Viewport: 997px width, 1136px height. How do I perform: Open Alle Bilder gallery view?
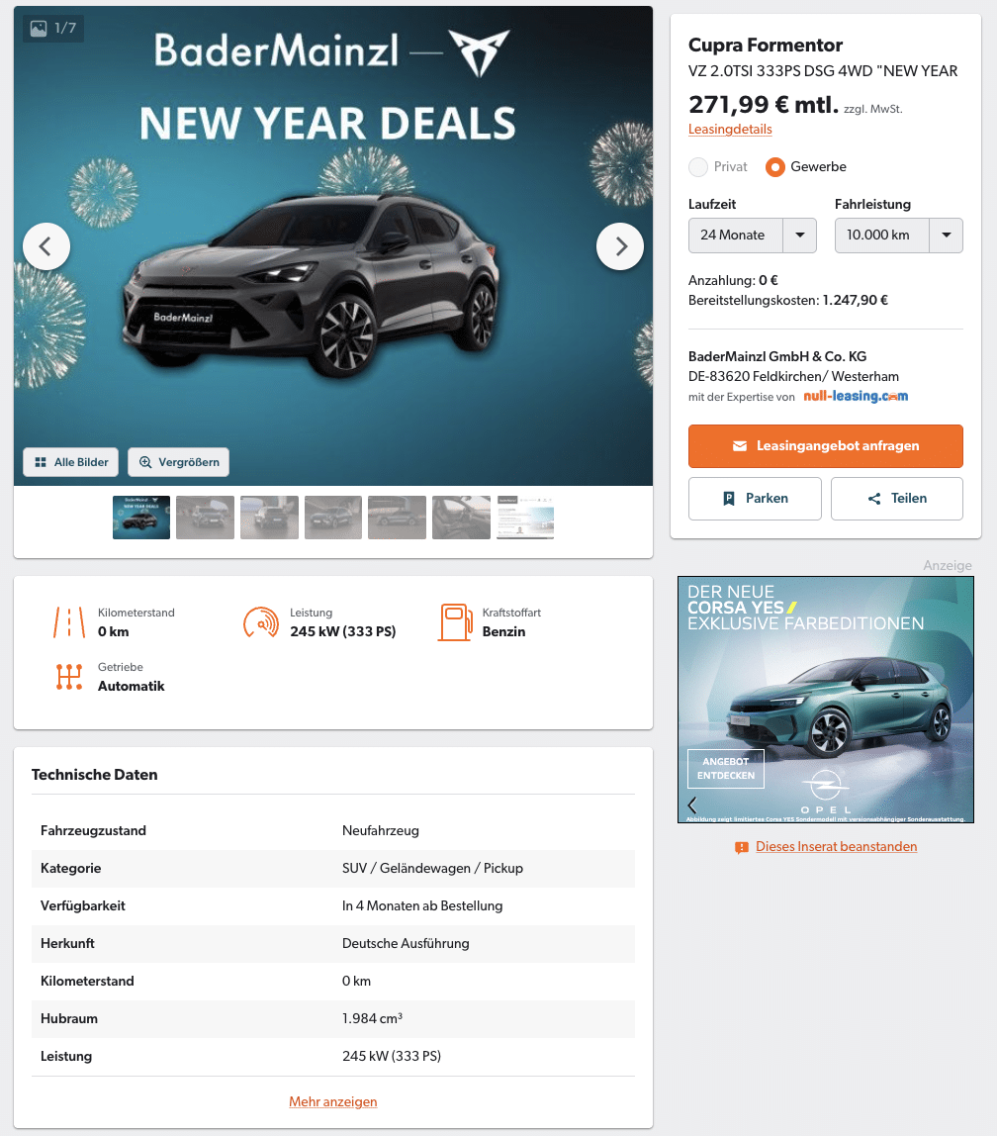(71, 462)
